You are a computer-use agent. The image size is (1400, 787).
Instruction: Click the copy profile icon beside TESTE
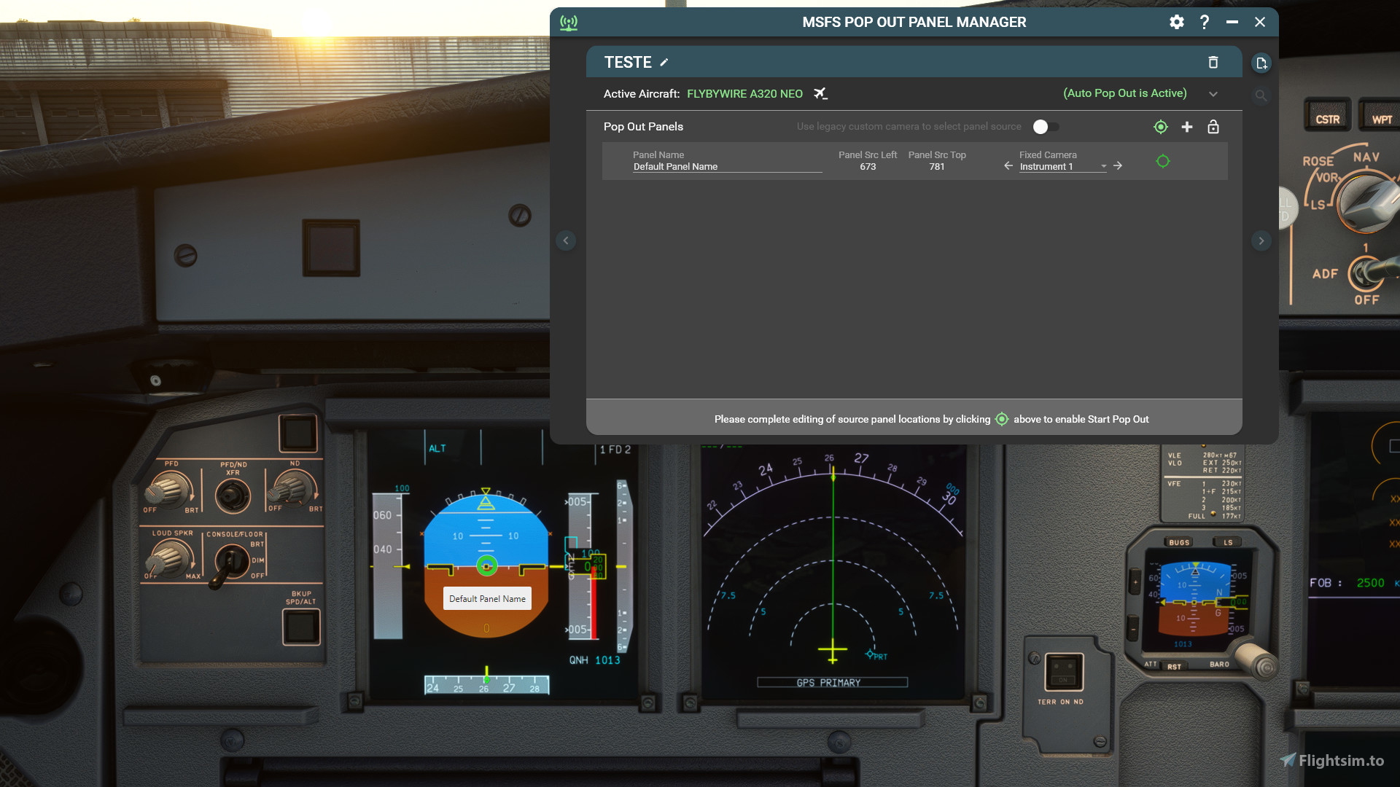(x=1261, y=63)
